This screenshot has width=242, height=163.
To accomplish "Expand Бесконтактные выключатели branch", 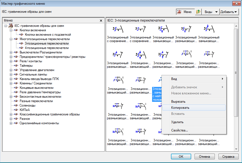I will point(11,97).
